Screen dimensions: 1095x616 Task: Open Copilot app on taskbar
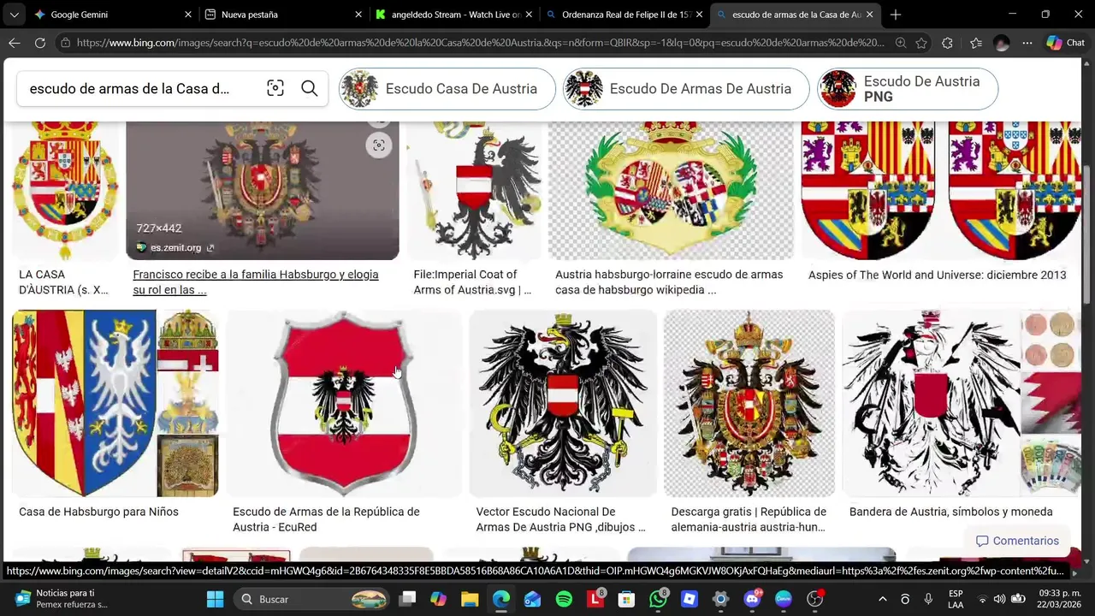pyautogui.click(x=439, y=599)
